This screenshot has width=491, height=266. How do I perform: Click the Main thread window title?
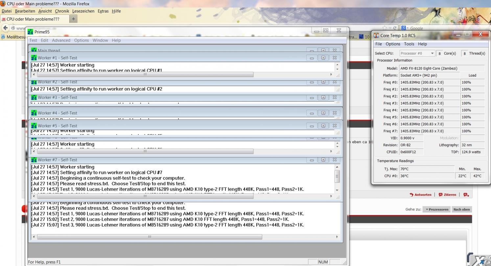pyautogui.click(x=49, y=51)
